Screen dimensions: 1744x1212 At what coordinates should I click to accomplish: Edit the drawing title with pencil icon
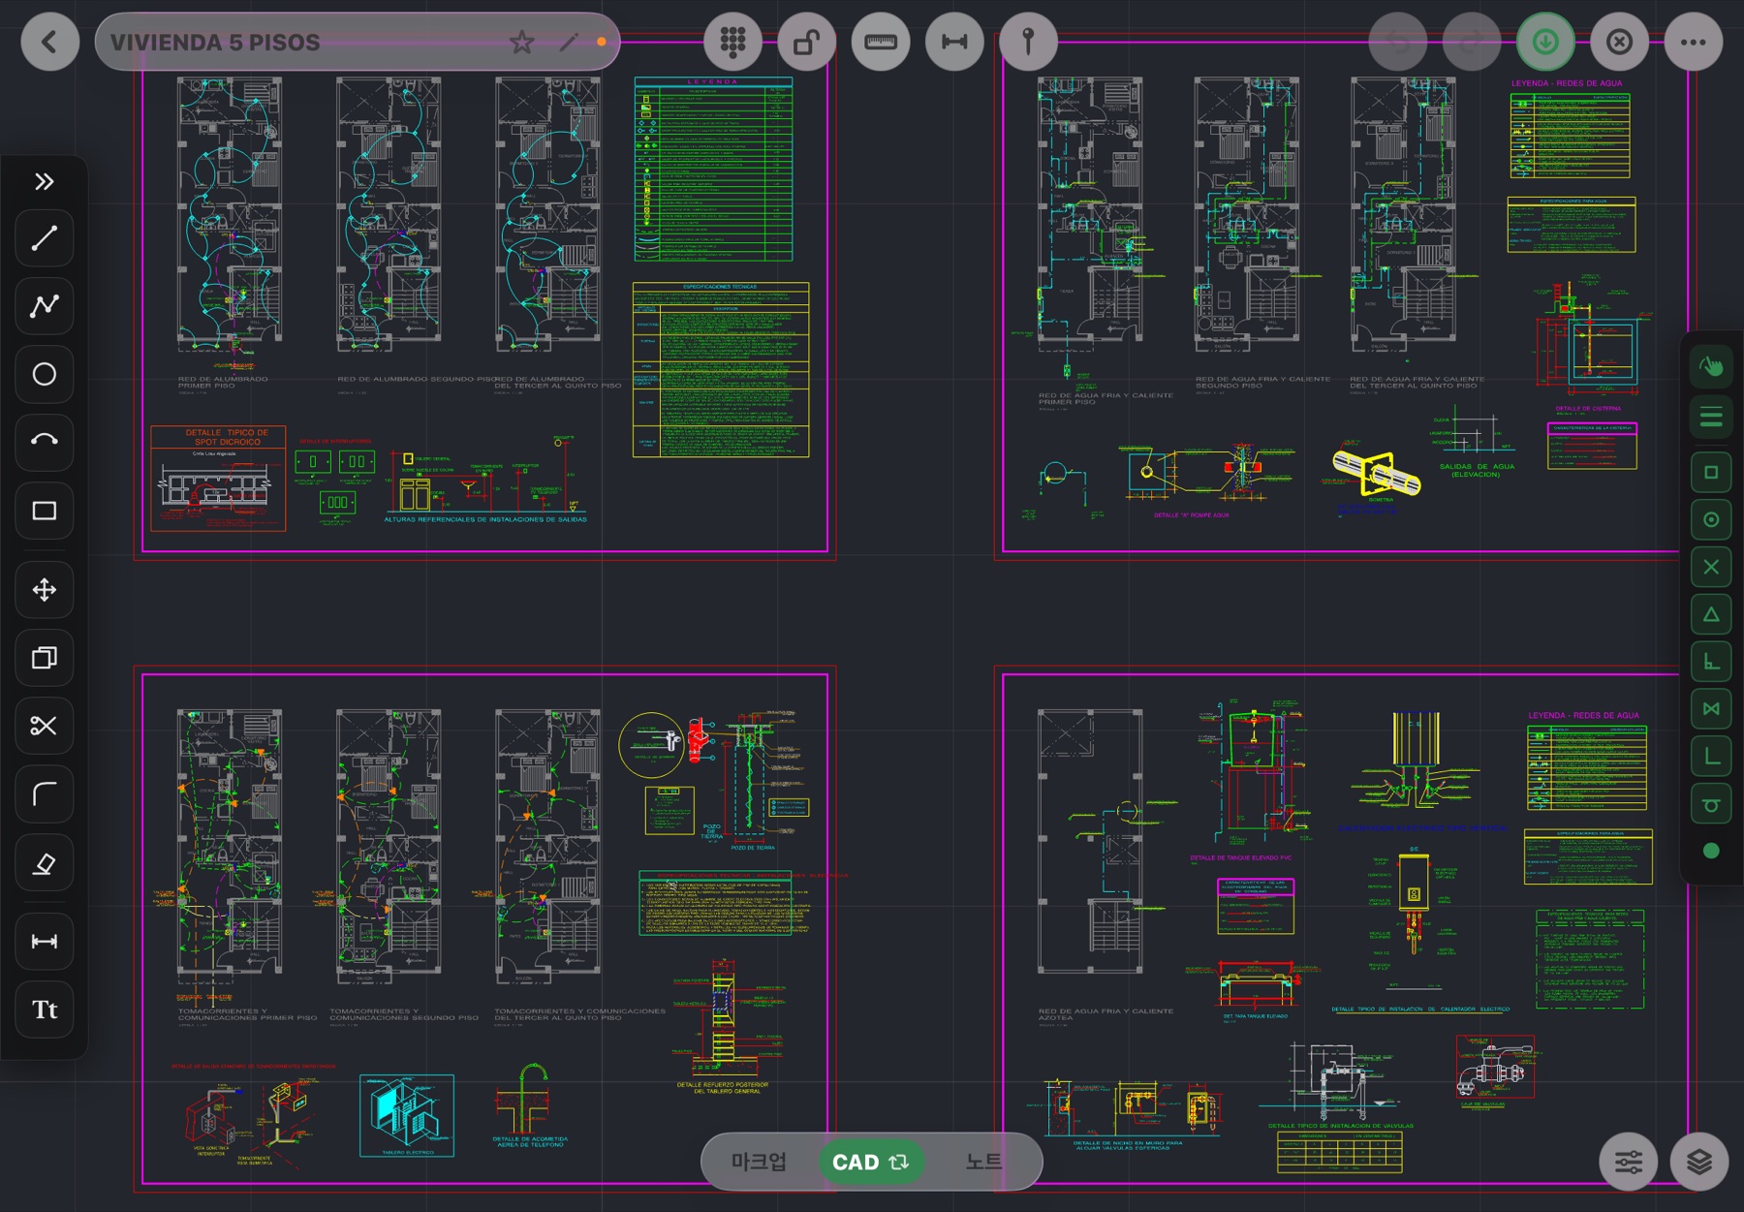click(569, 42)
